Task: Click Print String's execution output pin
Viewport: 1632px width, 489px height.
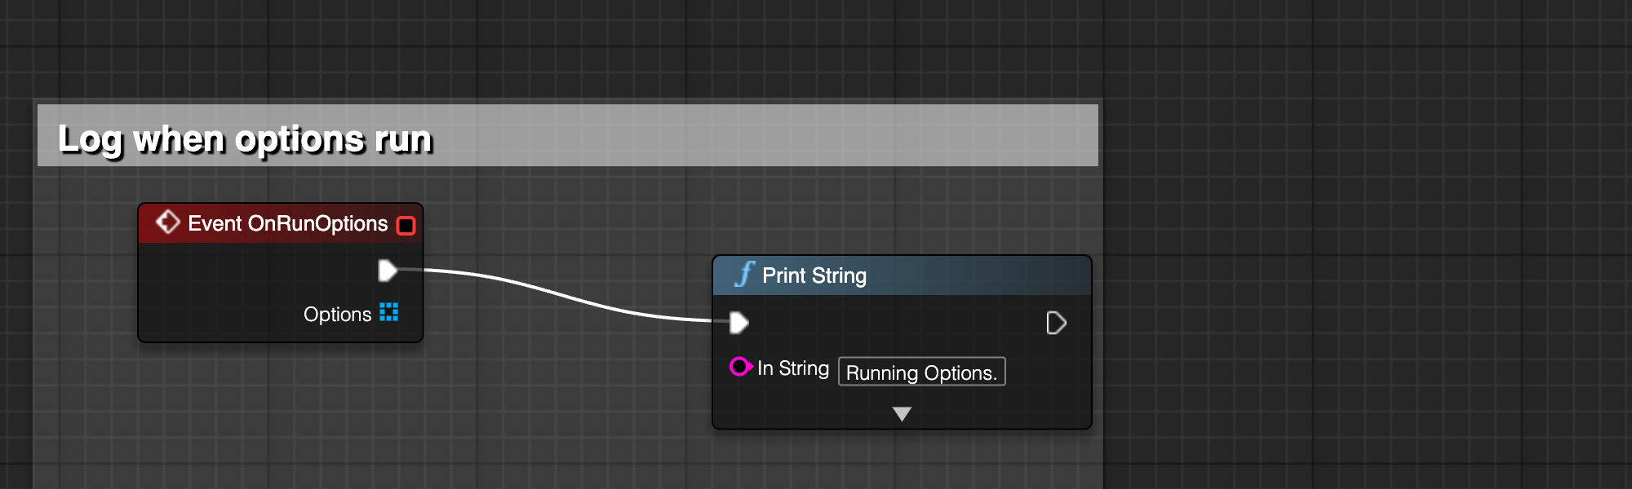Action: click(x=1056, y=324)
